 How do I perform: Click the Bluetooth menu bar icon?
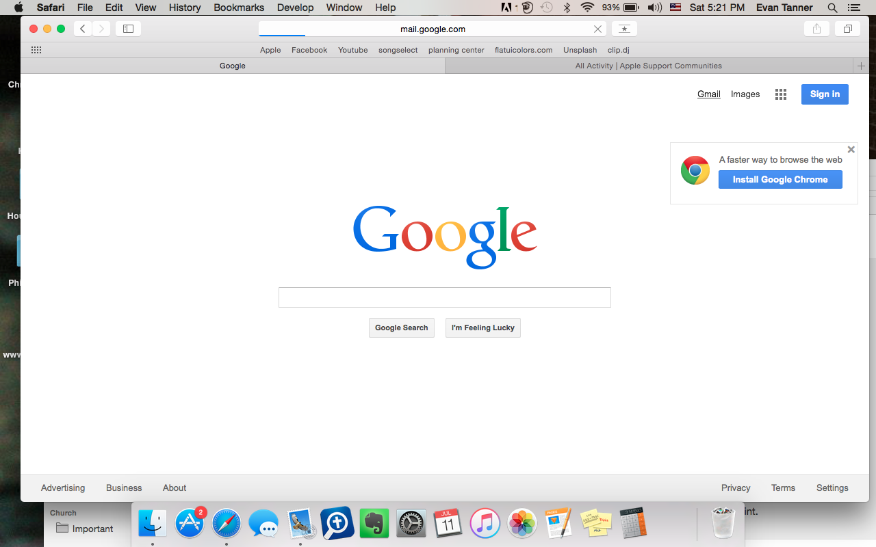point(567,8)
